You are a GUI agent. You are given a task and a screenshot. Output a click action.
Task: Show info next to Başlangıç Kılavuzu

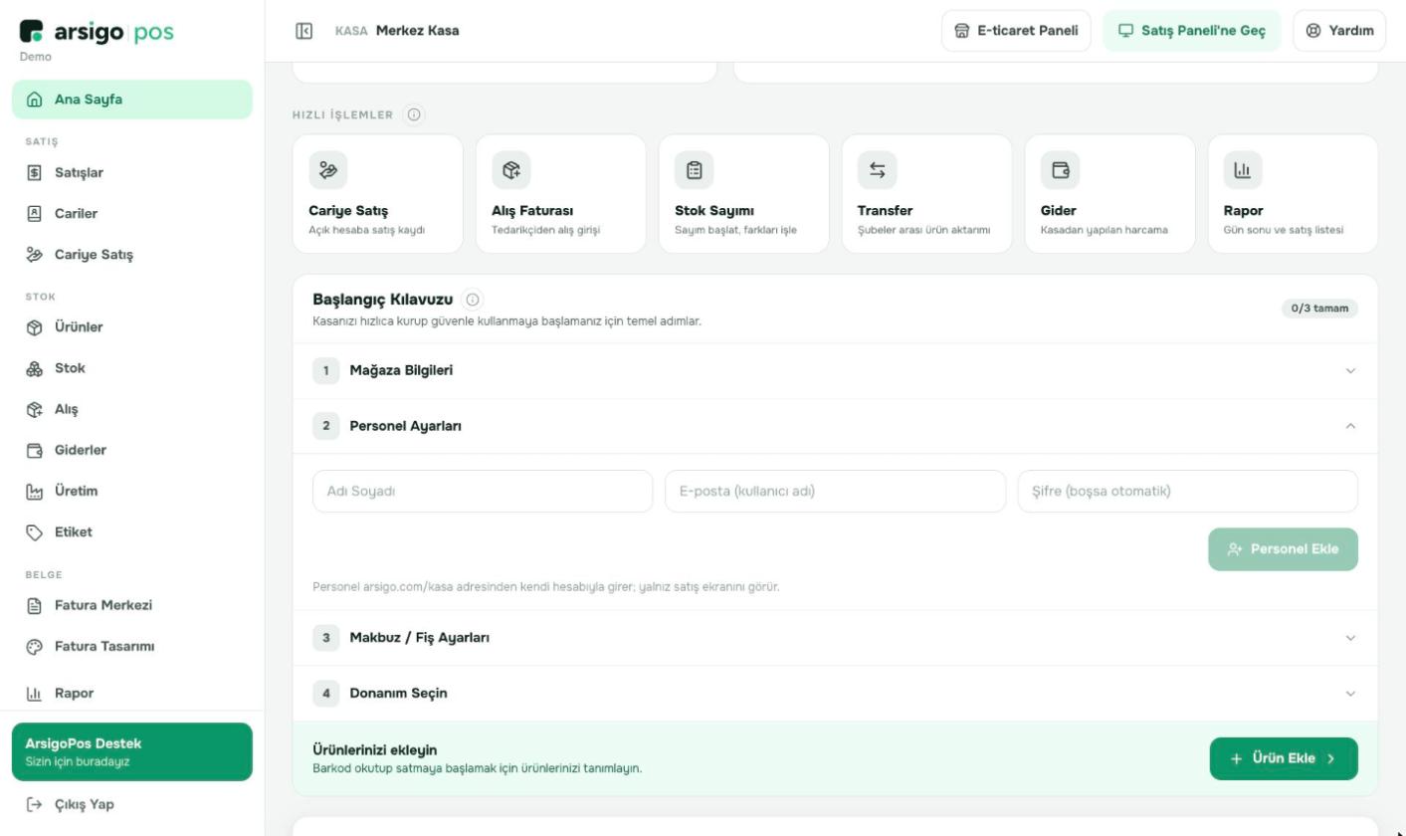473,300
